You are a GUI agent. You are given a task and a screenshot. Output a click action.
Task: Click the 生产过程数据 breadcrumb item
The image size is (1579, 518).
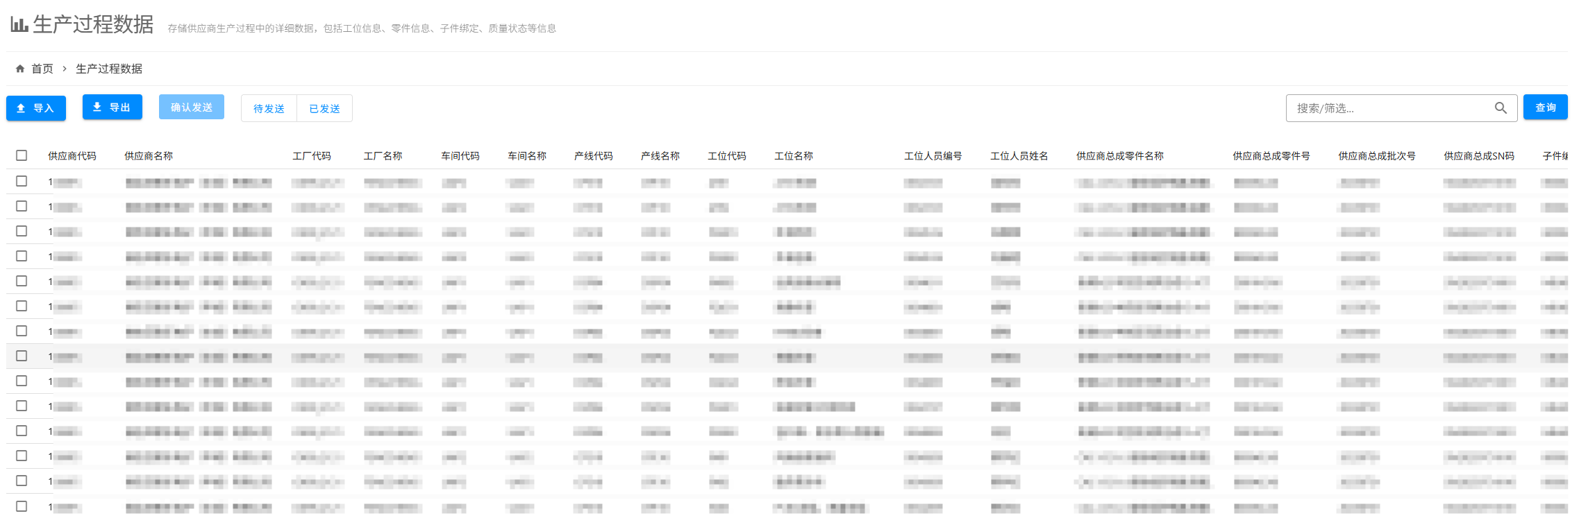(109, 69)
